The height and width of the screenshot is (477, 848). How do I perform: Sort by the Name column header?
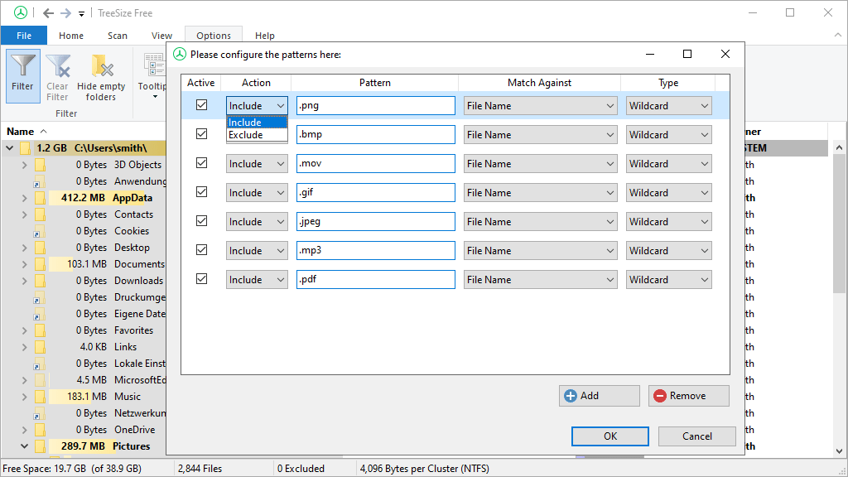click(21, 132)
